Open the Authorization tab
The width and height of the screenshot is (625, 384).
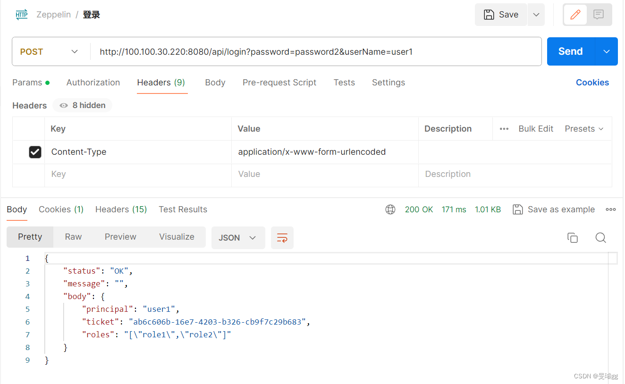point(93,83)
